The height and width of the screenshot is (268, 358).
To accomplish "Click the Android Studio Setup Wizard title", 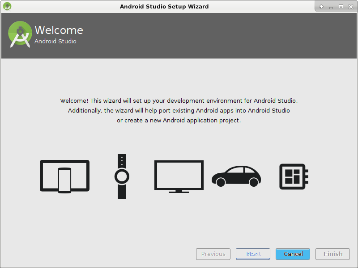I will 164,6.
